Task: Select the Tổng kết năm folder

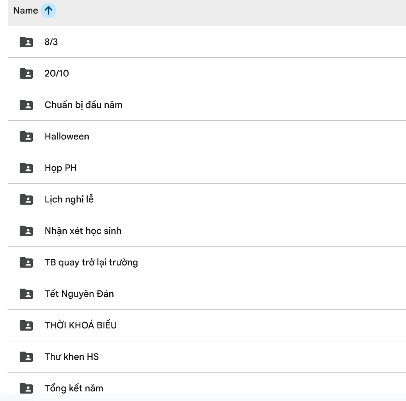Action: (73, 388)
